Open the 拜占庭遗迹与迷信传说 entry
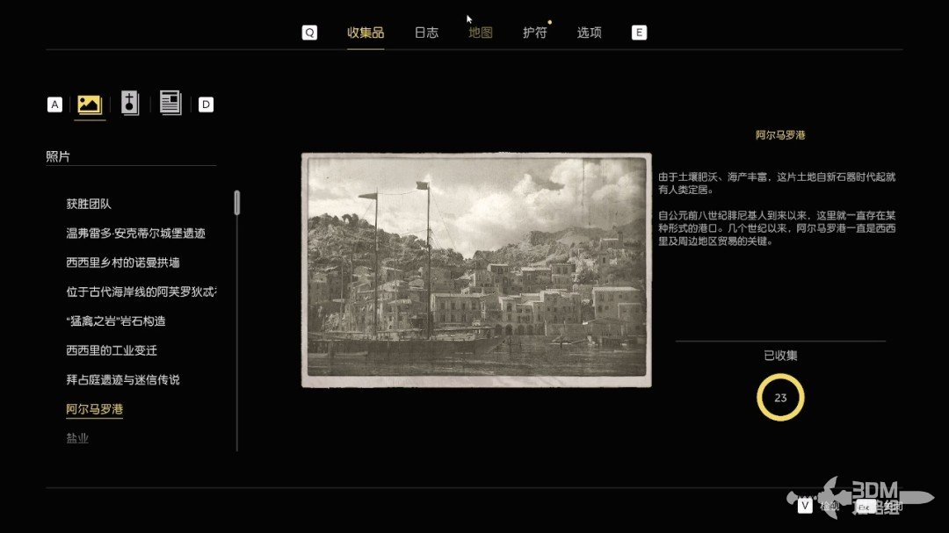Image resolution: width=949 pixels, height=533 pixels. tap(123, 380)
